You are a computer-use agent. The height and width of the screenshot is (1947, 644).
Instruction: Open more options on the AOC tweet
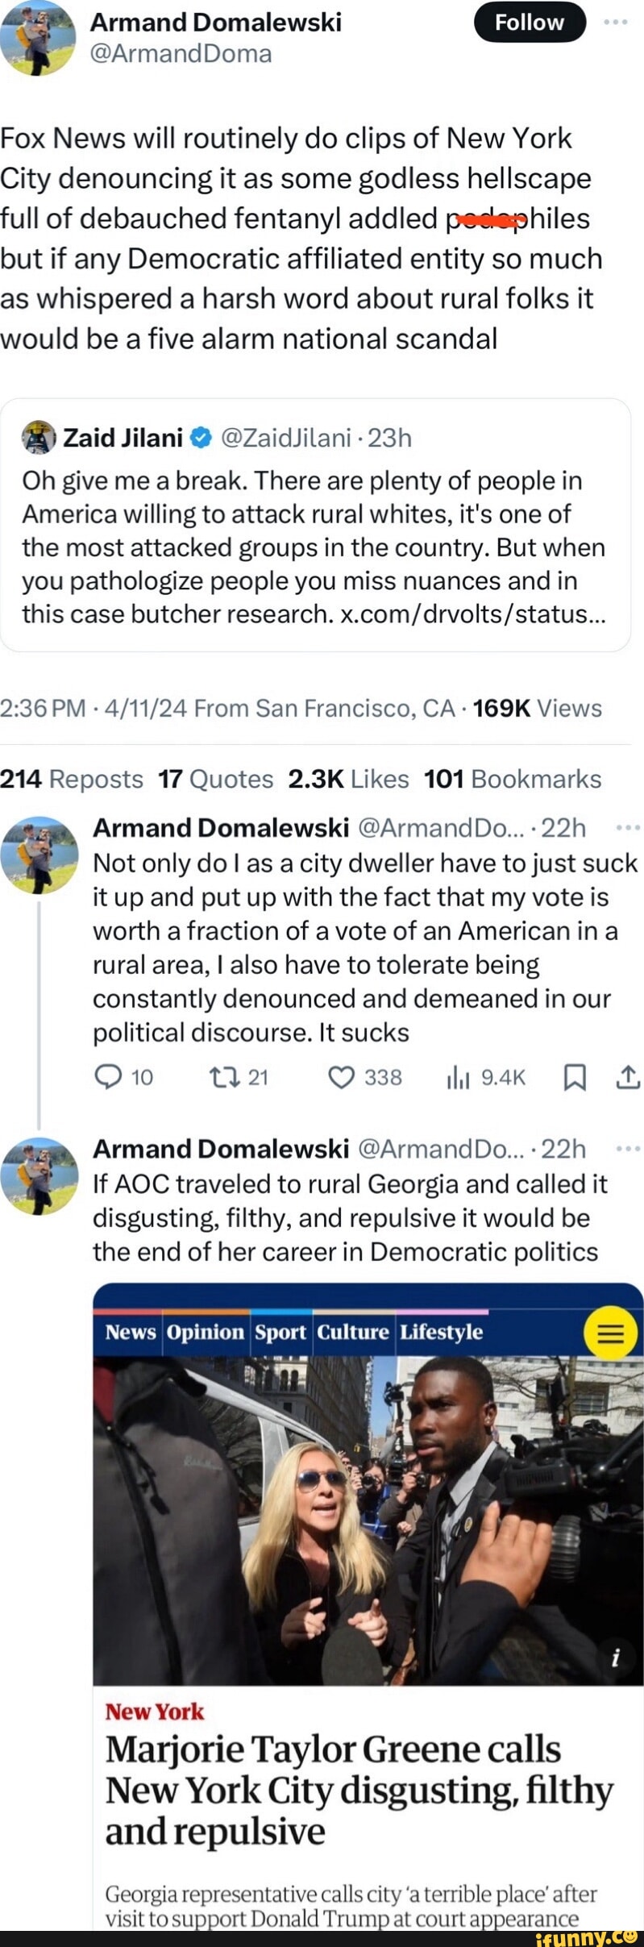627,1148
